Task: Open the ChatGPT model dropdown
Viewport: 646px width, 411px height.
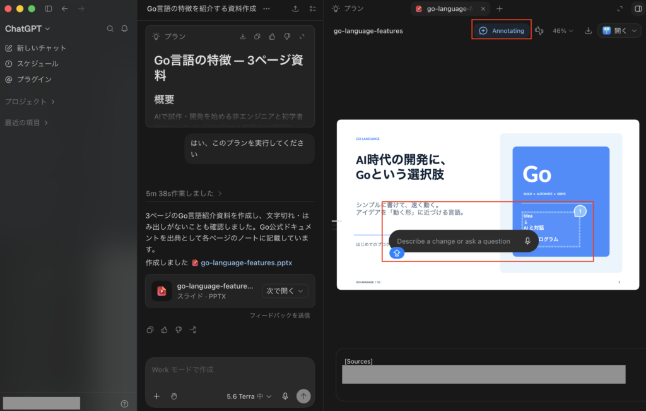Action: [27, 29]
